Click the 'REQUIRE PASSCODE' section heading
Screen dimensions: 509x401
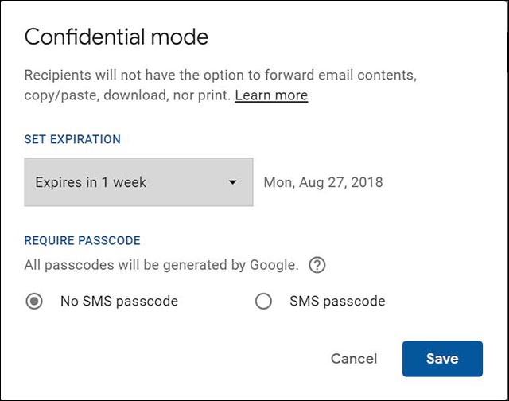82,240
